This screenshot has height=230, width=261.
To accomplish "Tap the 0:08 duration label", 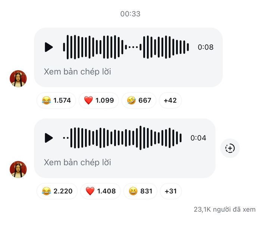I will [x=205, y=47].
